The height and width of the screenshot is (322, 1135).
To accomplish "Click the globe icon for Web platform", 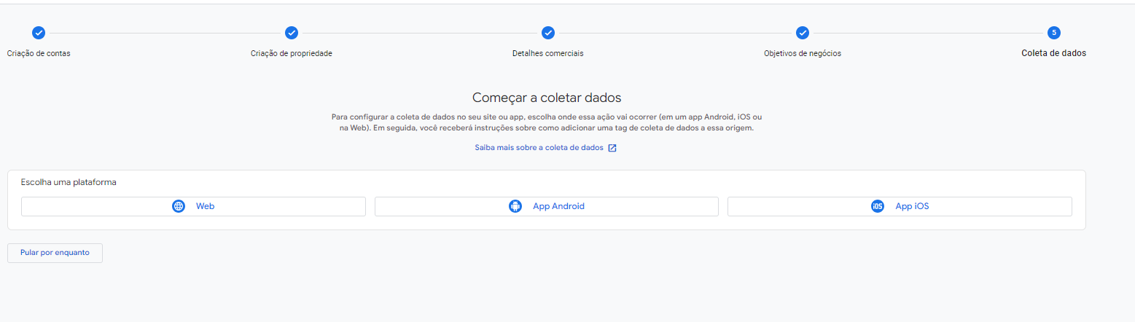I will coord(179,206).
